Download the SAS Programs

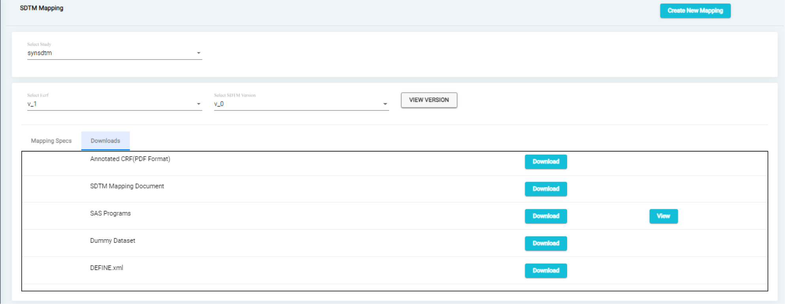tap(545, 216)
